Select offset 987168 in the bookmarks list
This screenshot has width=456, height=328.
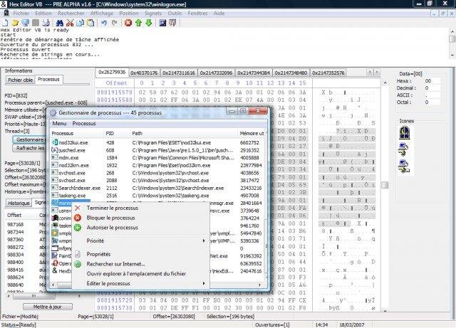(16, 225)
